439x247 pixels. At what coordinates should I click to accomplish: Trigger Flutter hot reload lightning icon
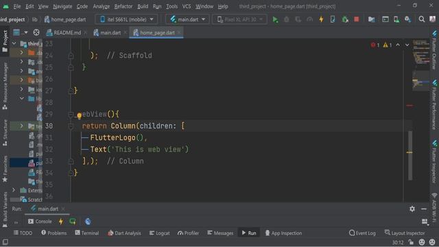pos(321,19)
